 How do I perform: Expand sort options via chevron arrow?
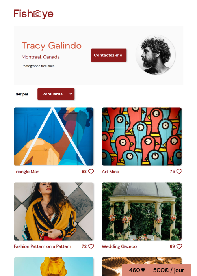pyautogui.click(x=71, y=94)
